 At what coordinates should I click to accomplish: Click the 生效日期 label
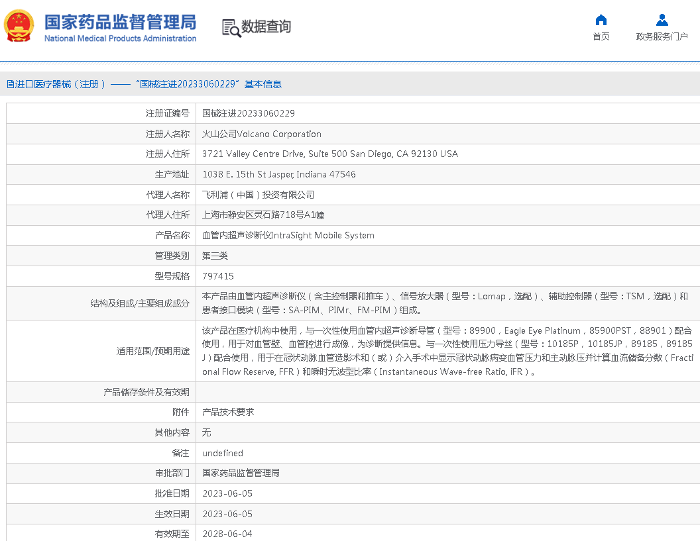(172, 515)
